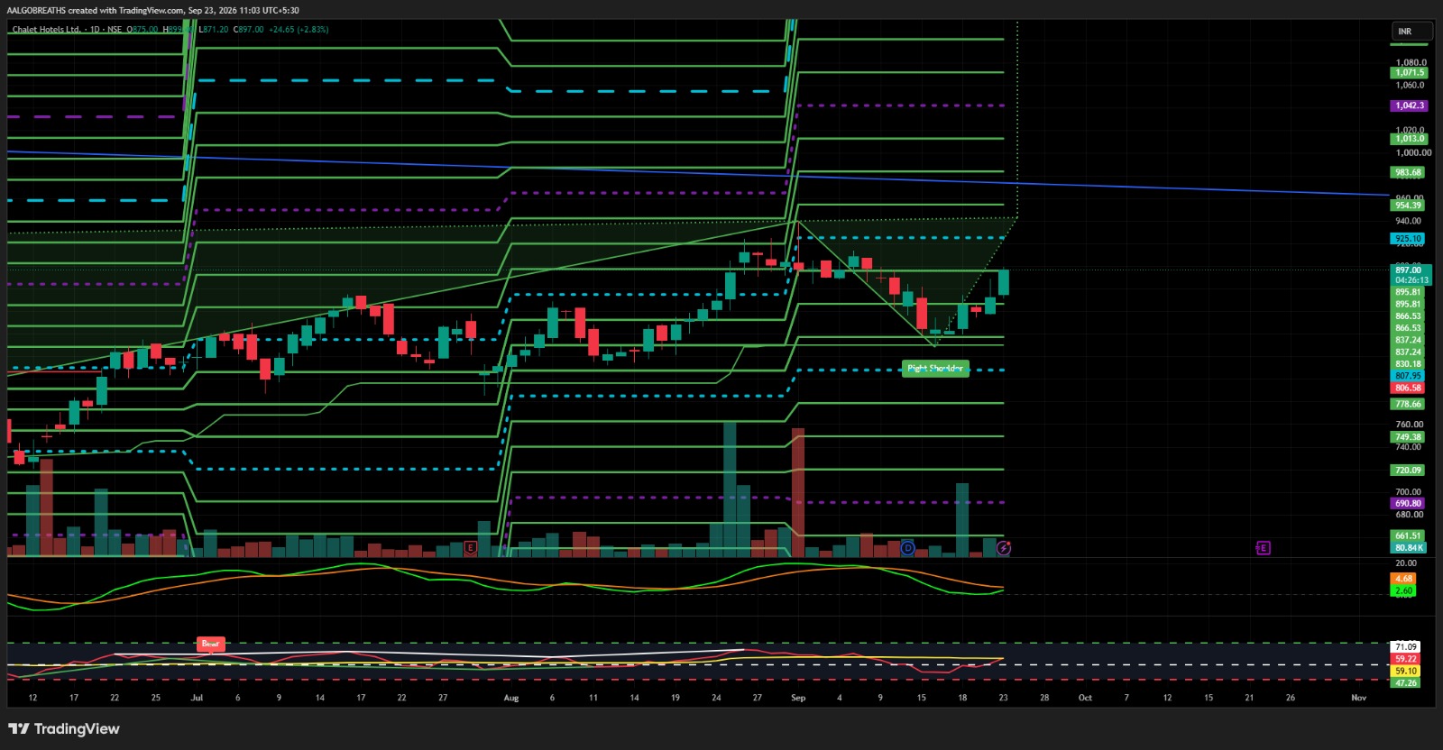This screenshot has width=1443, height=750.
Task: Click the +24.65 (+2.83%) change value
Action: [299, 30]
